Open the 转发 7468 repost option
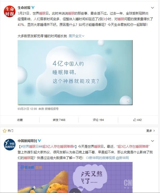This screenshot has width=160, height=193. coord(59,120)
